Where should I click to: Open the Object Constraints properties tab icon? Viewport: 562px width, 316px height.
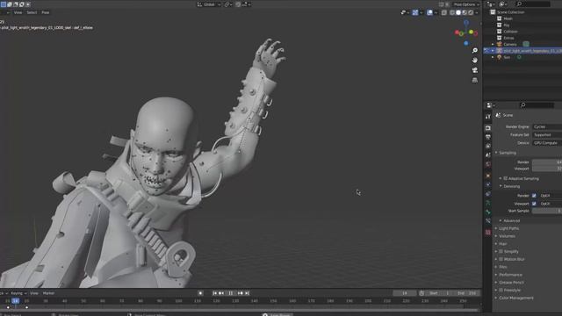coord(488,194)
